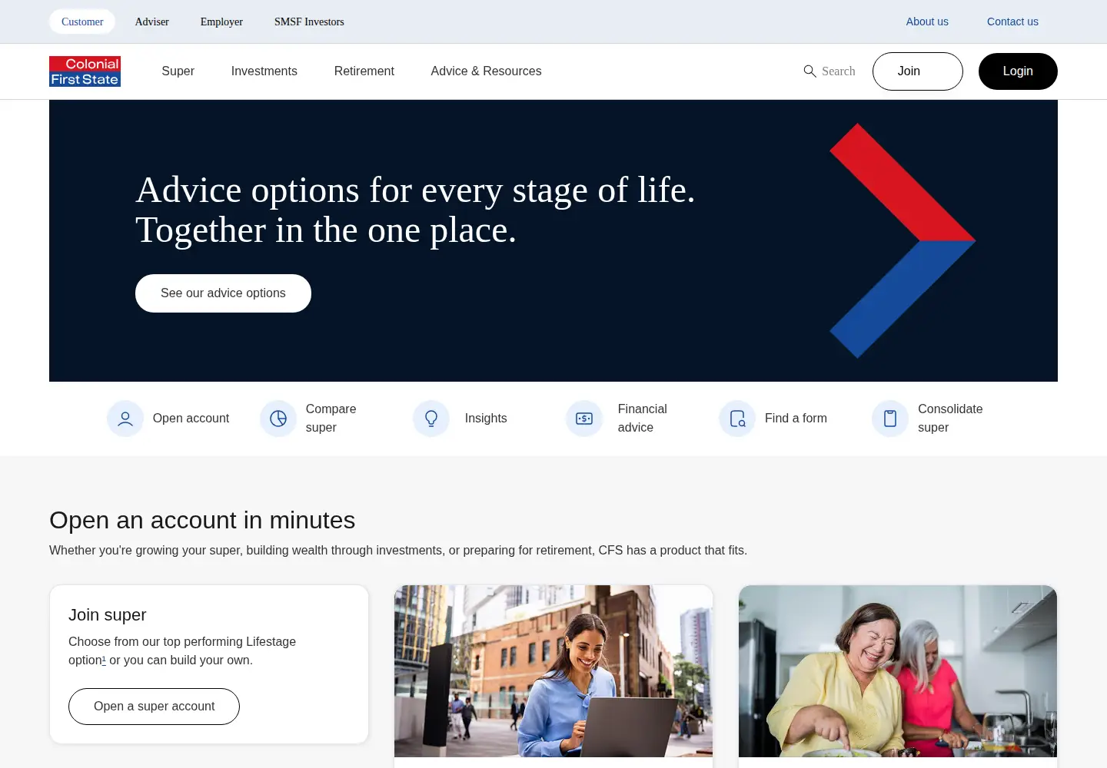Viewport: 1107px width, 768px height.
Task: Click the search magnifying glass icon
Action: pos(809,71)
